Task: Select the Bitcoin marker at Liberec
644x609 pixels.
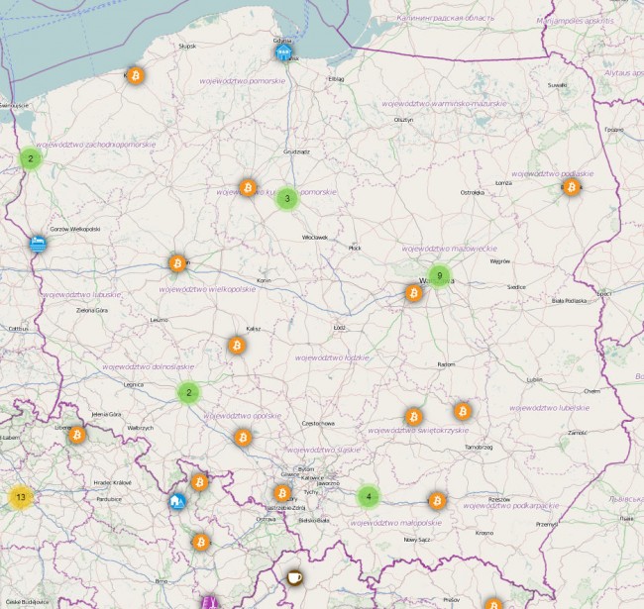Action: (77, 435)
